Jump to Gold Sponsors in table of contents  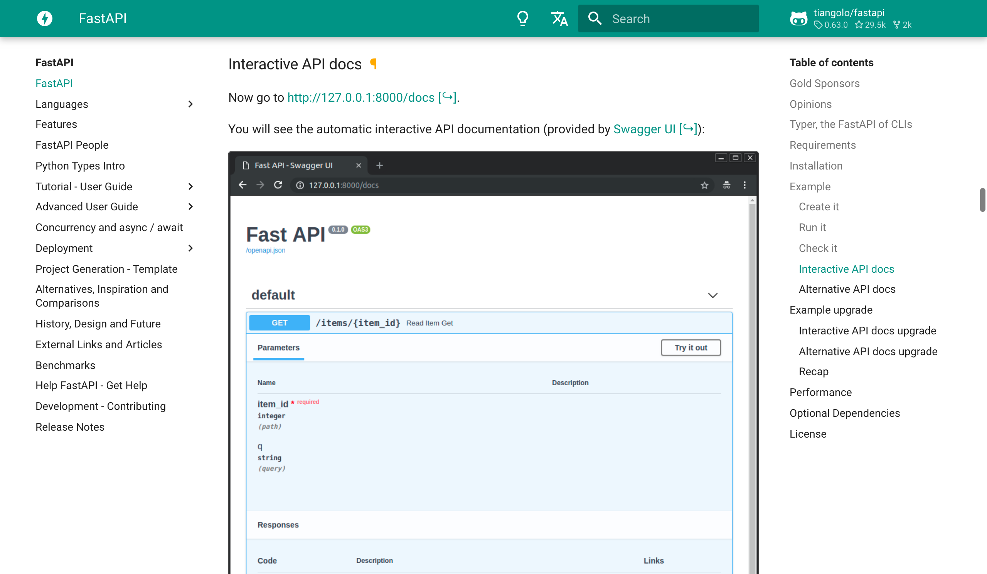point(824,83)
